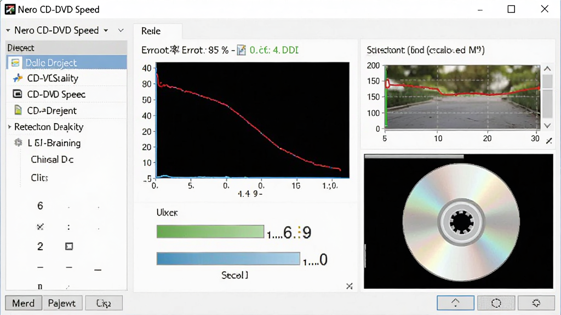
Task: Click the expand icon below the Ulxer bars
Action: (350, 286)
